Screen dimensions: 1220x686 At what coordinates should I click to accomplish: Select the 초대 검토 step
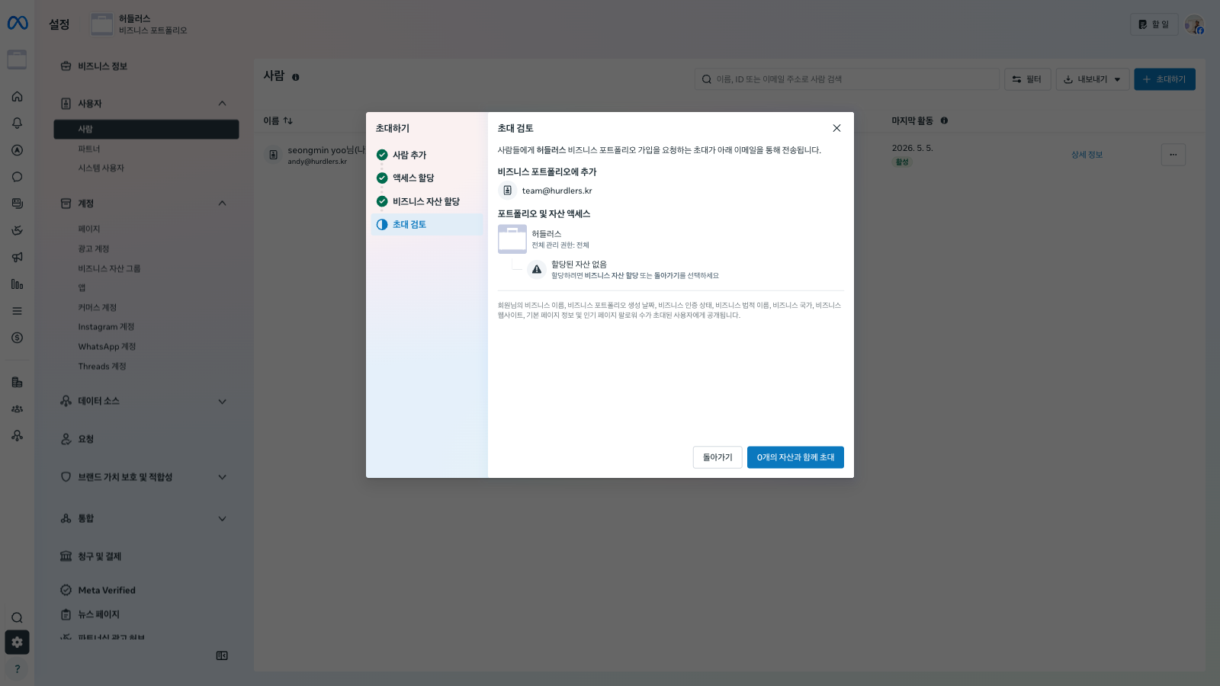[427, 224]
